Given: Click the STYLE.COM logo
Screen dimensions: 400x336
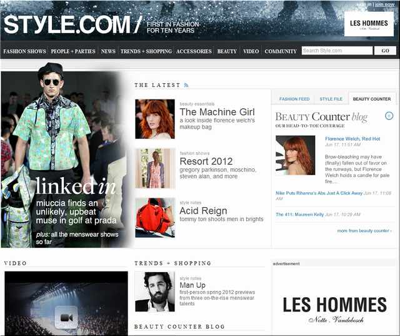Looking at the screenshot, I should tap(66, 24).
